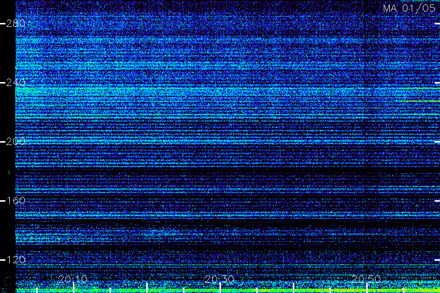The image size is (440, 293).
Task: Click the MA 01/05 date label
Action: pos(409,8)
